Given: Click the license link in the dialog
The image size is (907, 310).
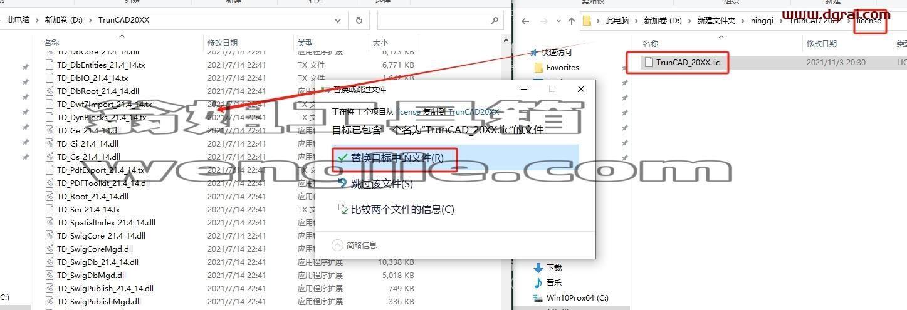Looking at the screenshot, I should 408,112.
